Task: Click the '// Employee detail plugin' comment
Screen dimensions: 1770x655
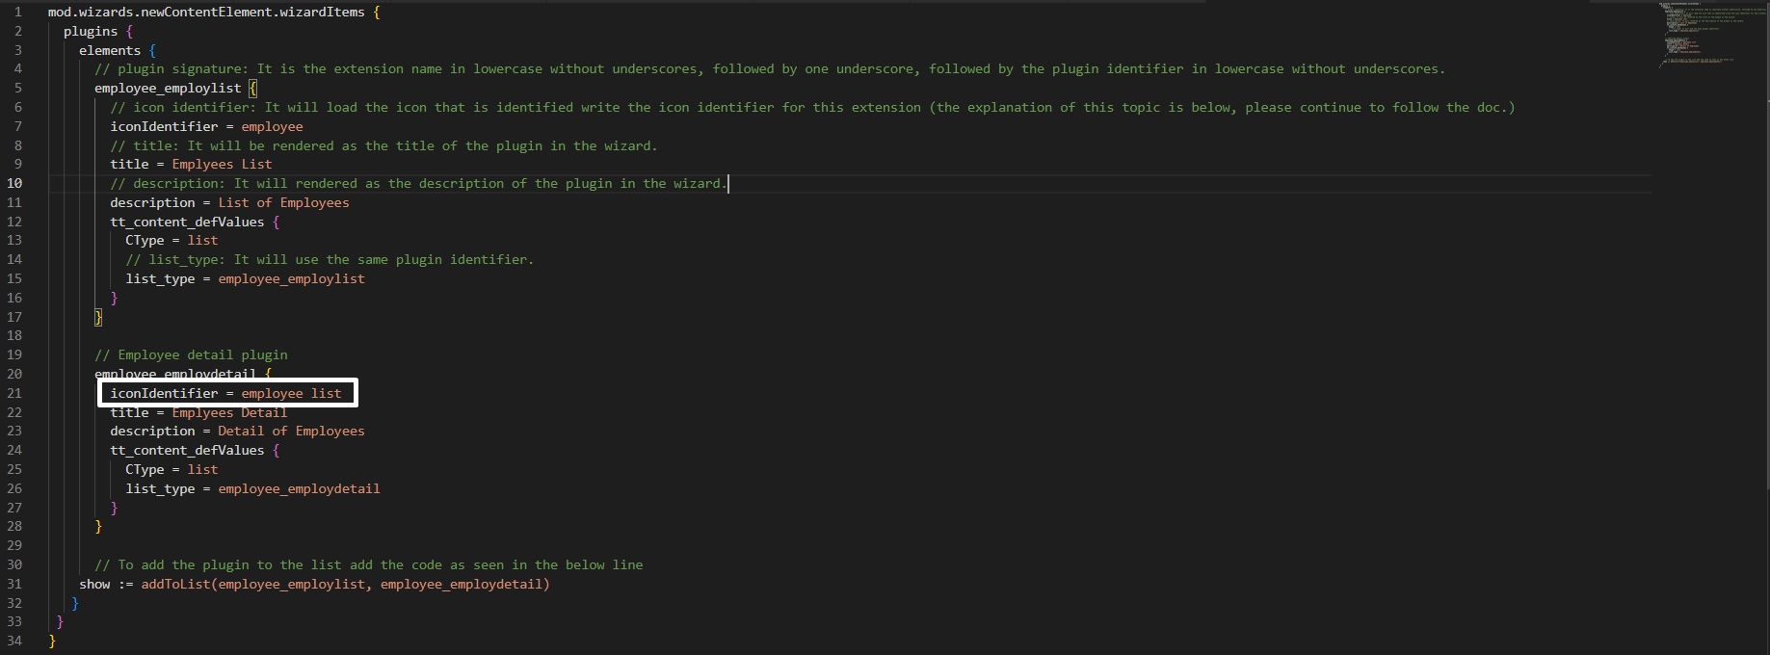Action: click(x=191, y=354)
